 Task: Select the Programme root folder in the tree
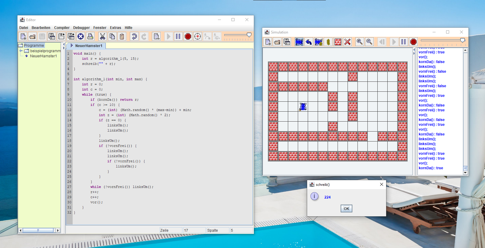click(34, 46)
